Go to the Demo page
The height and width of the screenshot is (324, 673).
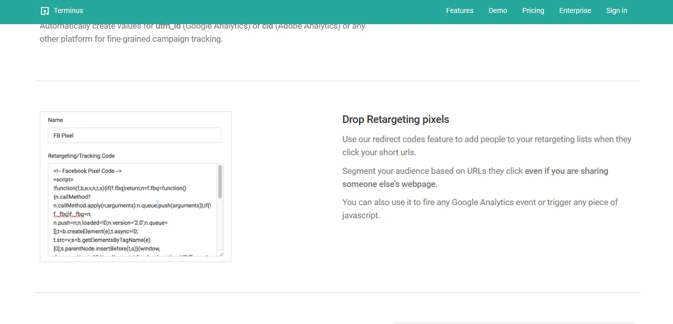497,11
